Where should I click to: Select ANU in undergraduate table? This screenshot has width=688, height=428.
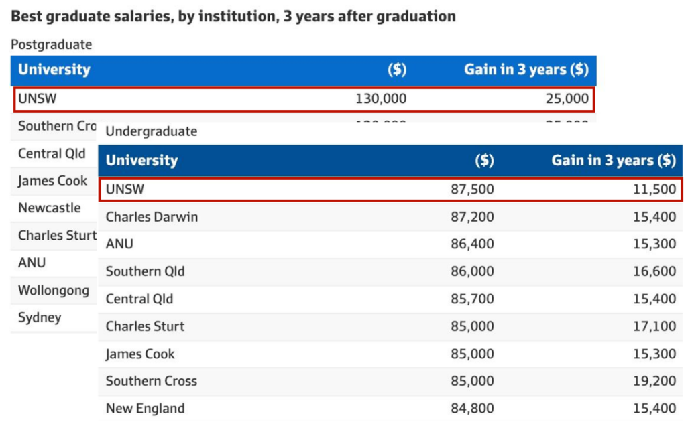(119, 244)
